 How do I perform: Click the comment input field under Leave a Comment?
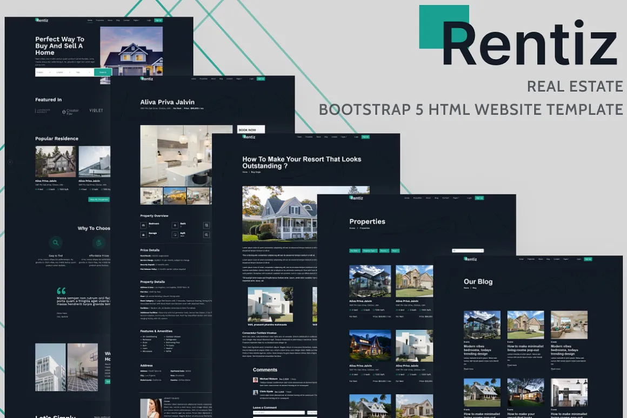pyautogui.click(x=279, y=413)
